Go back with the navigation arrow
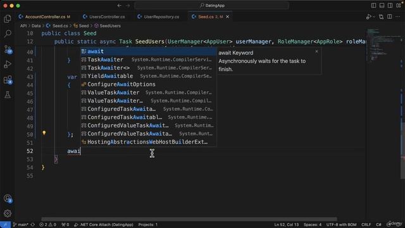The height and width of the screenshot is (228, 405). coord(120,6)
